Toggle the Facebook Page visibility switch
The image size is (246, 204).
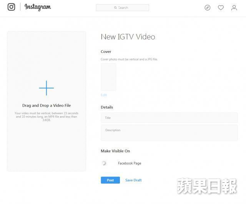click(x=104, y=163)
